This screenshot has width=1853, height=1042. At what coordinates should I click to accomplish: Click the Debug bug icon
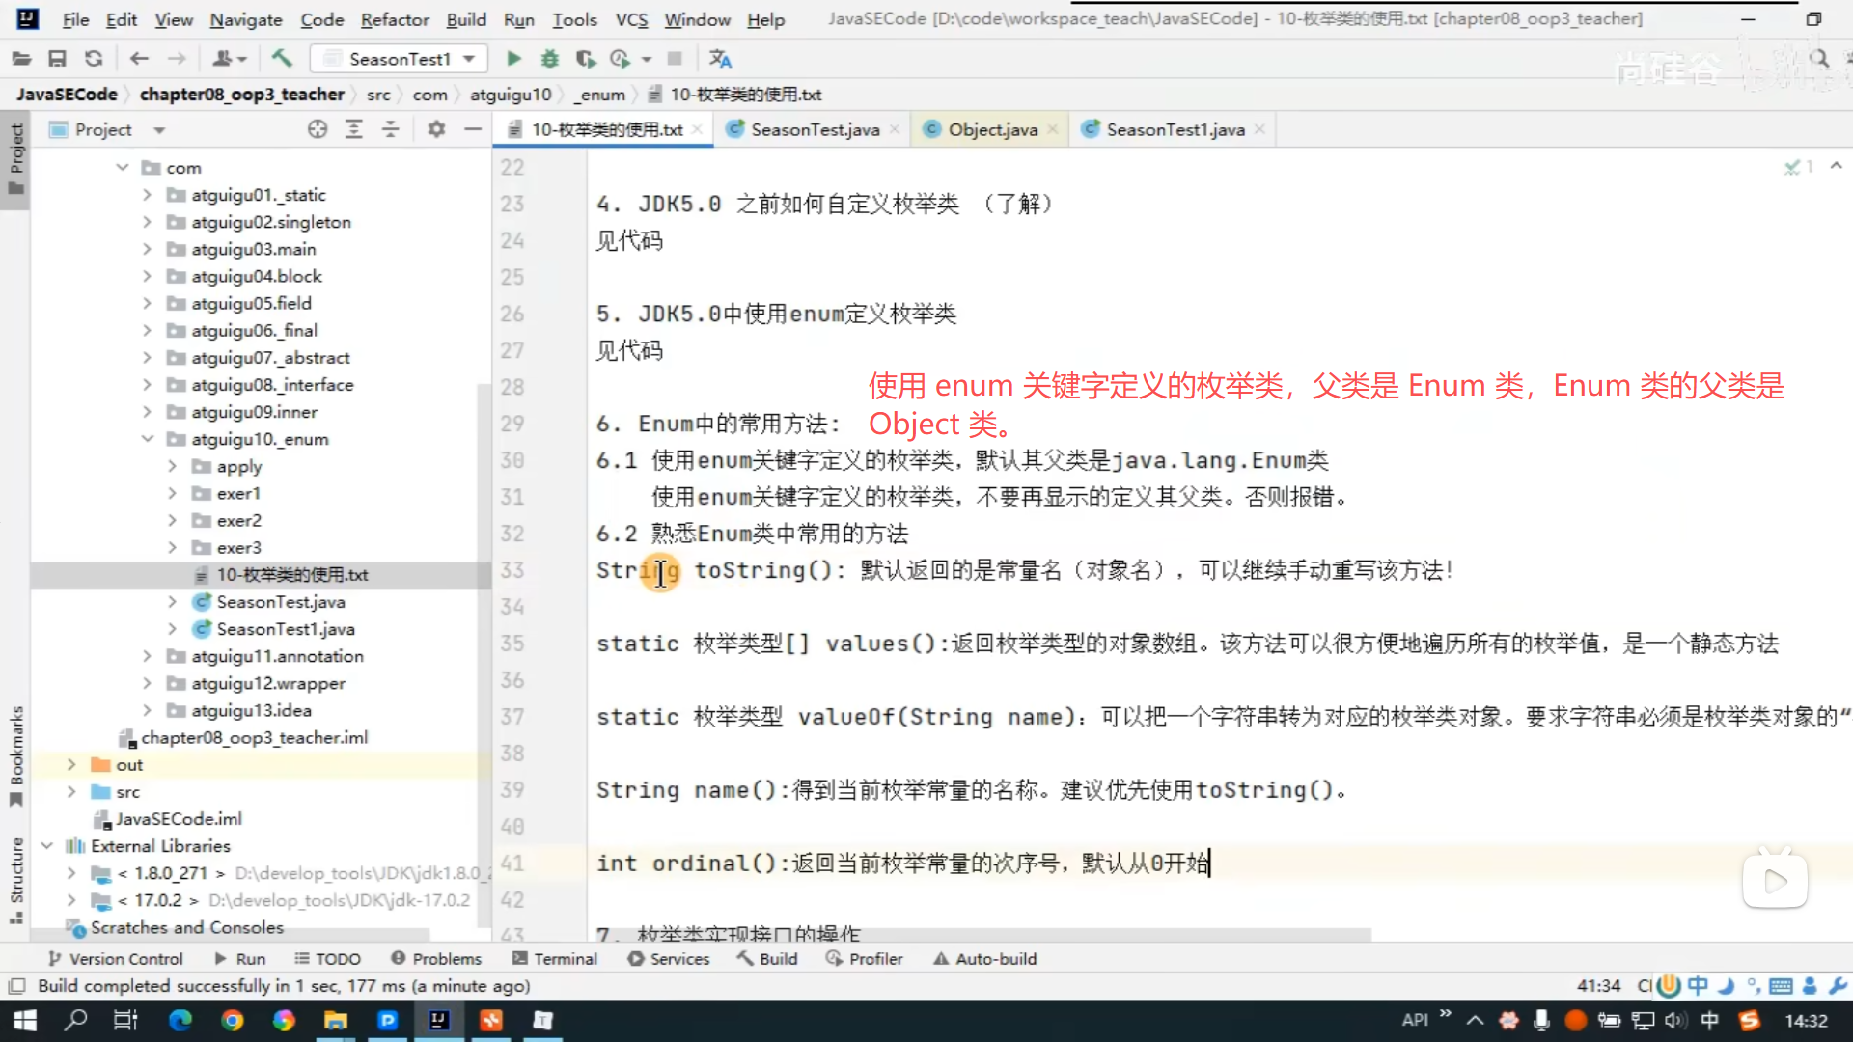coord(549,59)
